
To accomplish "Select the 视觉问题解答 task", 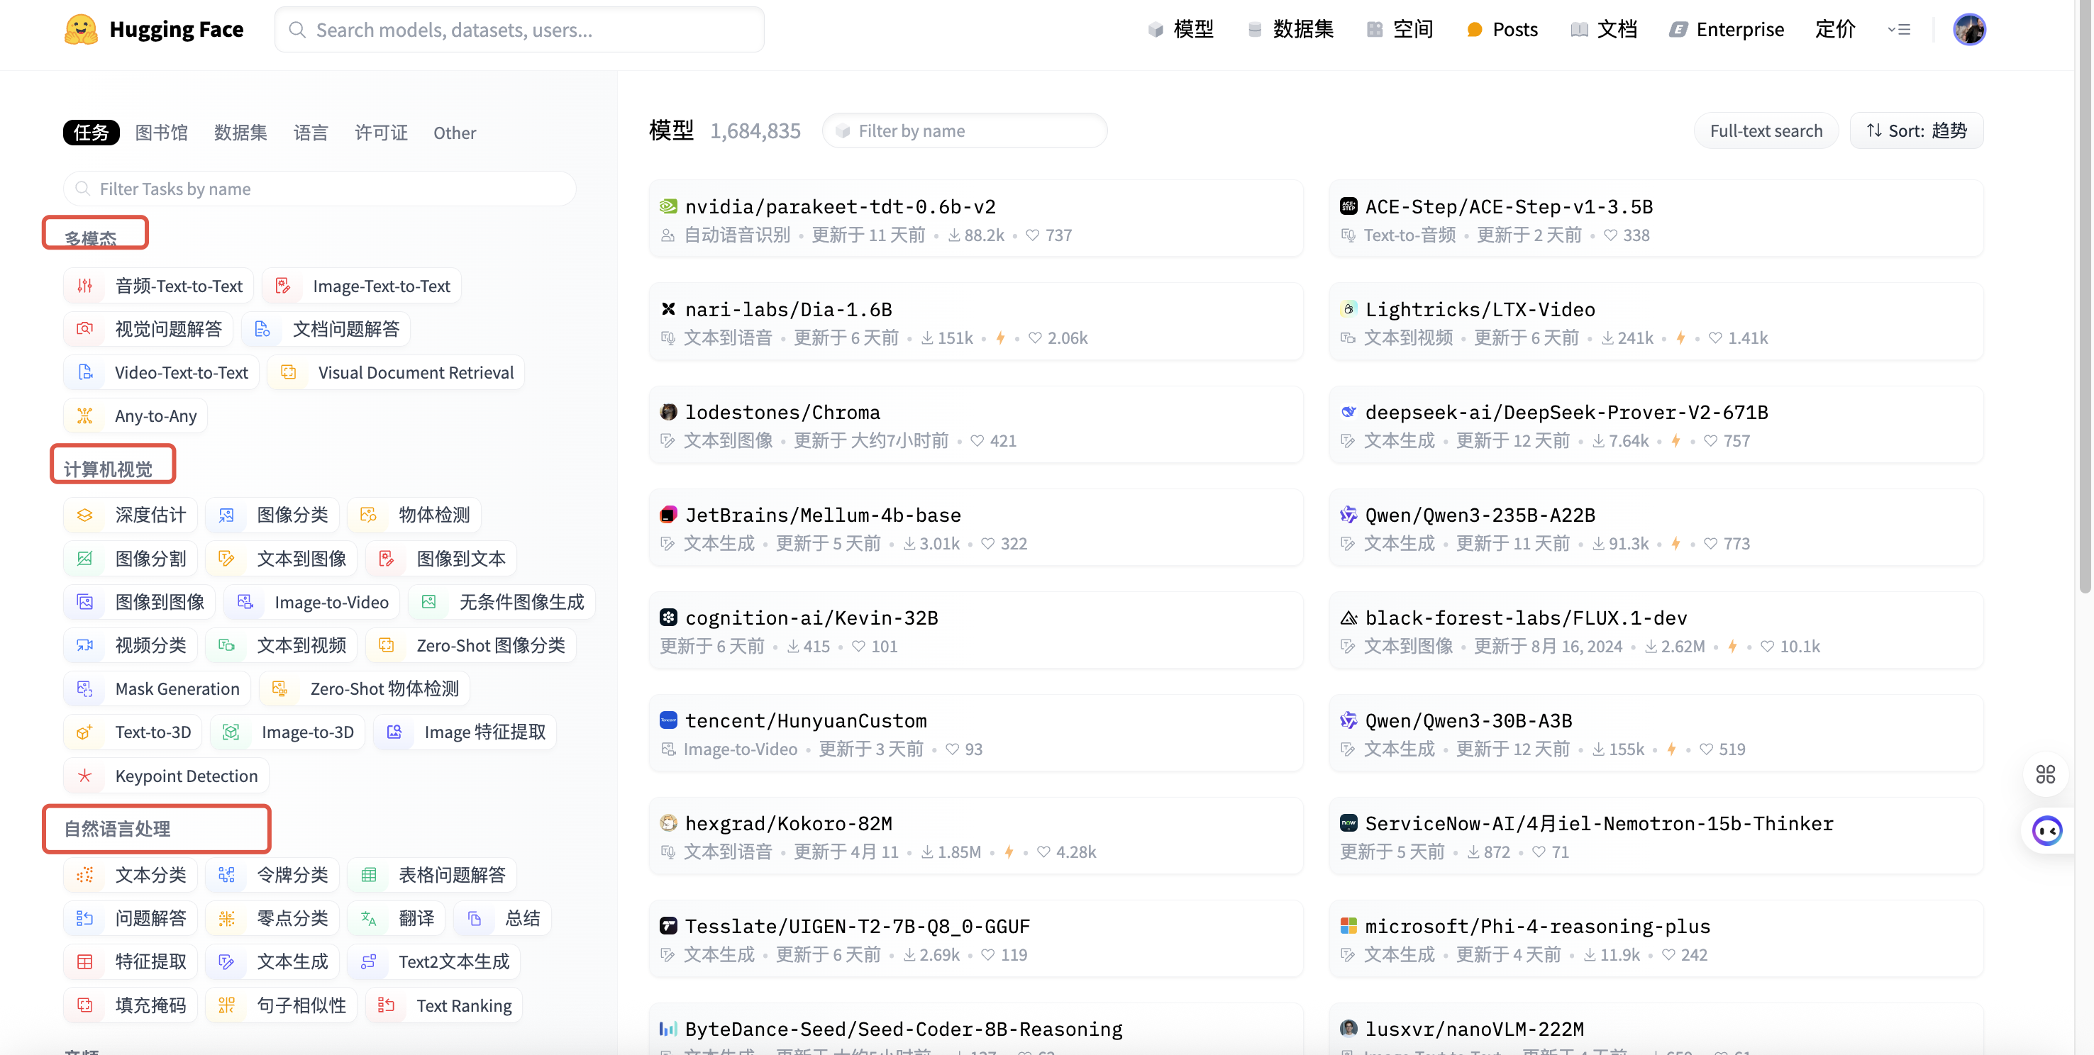I will pyautogui.click(x=148, y=329).
